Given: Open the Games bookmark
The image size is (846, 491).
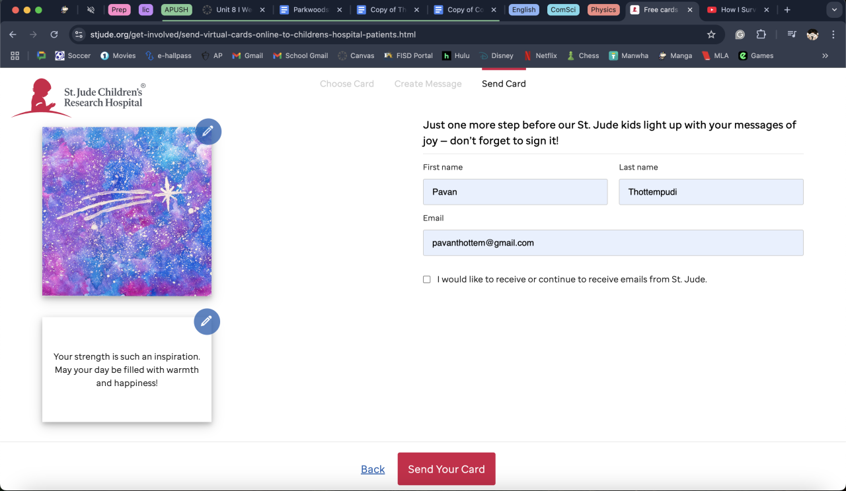Looking at the screenshot, I should [x=755, y=55].
